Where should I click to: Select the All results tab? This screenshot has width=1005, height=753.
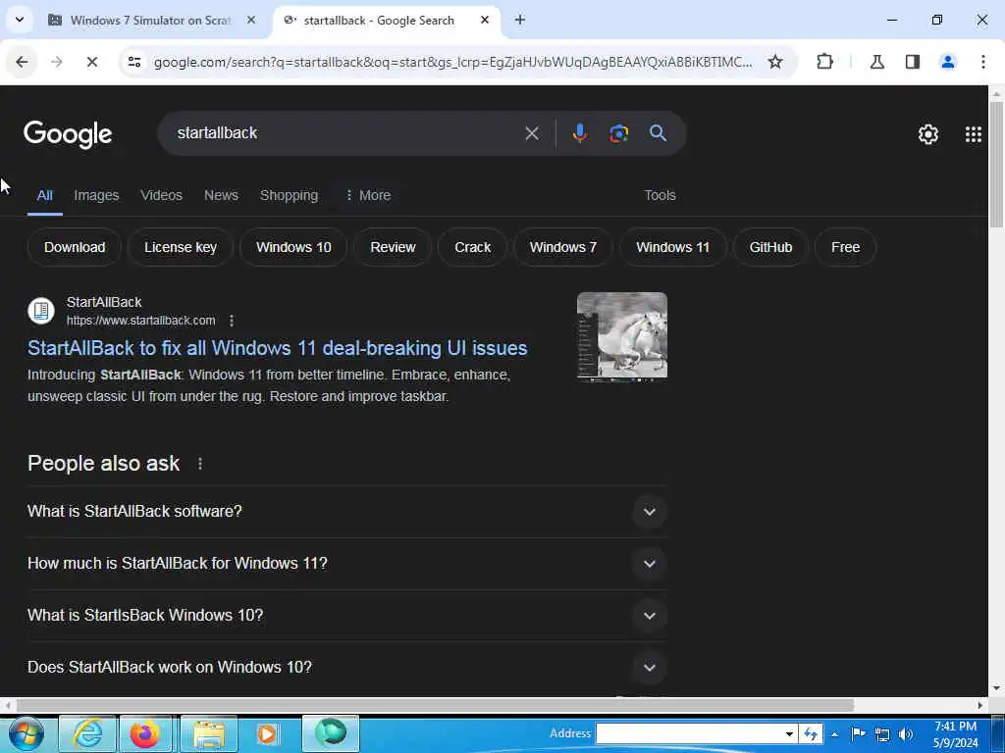[x=44, y=195]
